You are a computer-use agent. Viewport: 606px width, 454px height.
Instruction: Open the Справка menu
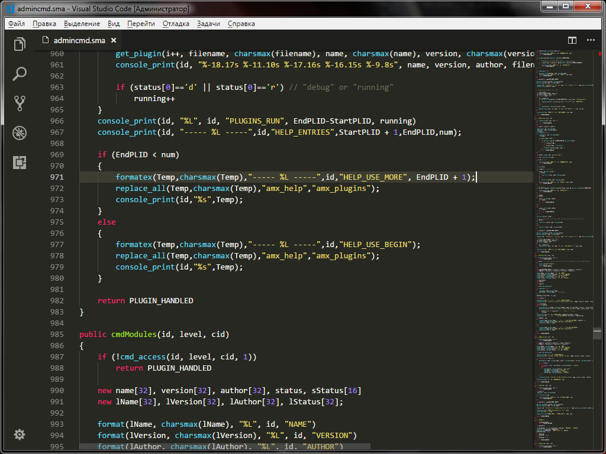(x=241, y=24)
